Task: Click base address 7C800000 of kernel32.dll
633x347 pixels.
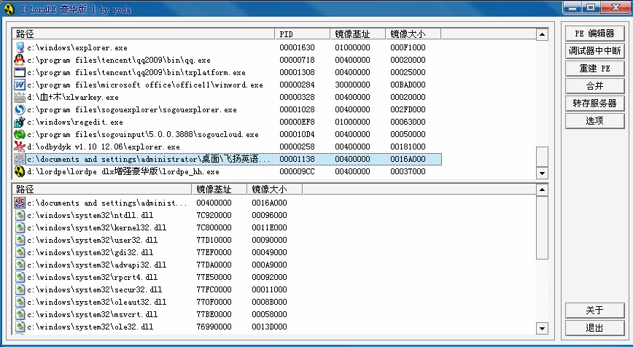Action: [214, 227]
